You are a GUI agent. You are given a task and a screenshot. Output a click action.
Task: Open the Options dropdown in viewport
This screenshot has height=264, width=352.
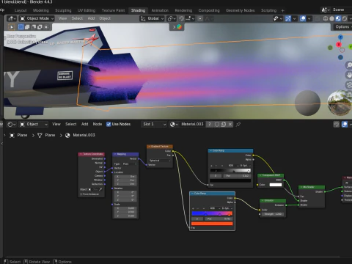pyautogui.click(x=342, y=27)
